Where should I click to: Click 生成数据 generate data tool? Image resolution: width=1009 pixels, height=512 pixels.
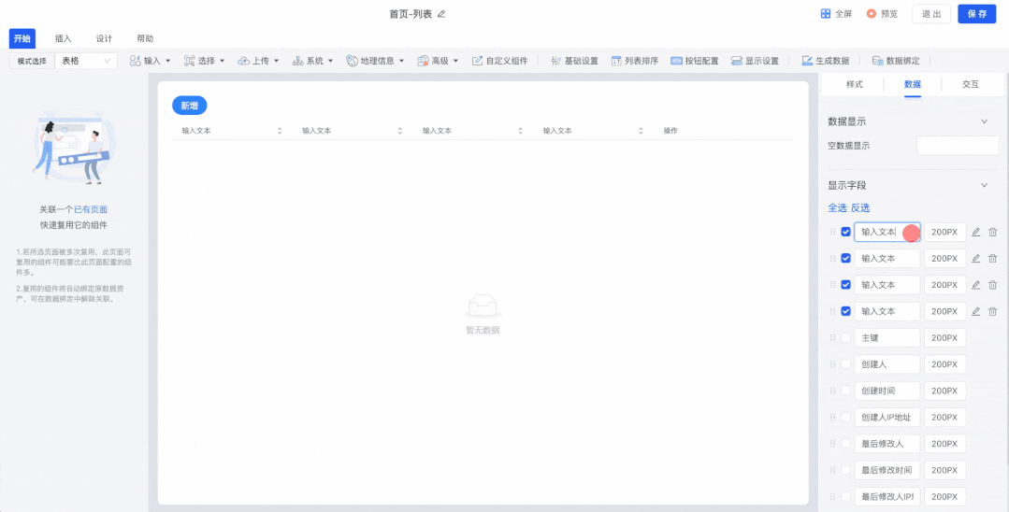pos(826,61)
